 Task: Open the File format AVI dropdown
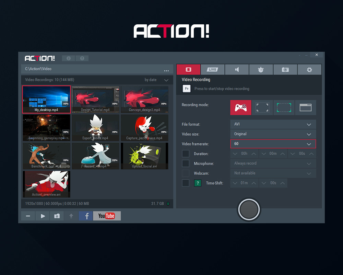coord(273,124)
